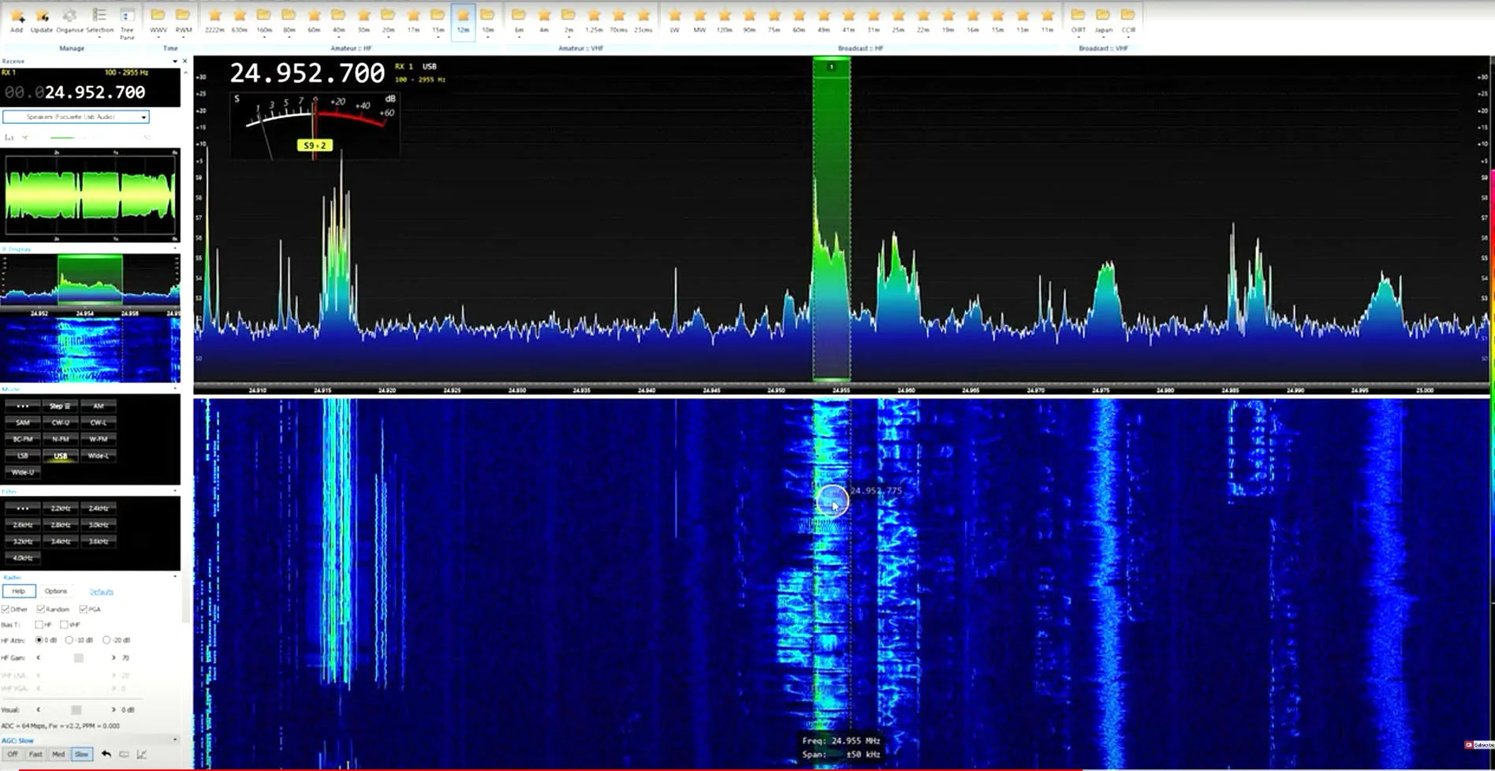Select the 70cms band star
This screenshot has width=1495, height=771.
pos(618,16)
